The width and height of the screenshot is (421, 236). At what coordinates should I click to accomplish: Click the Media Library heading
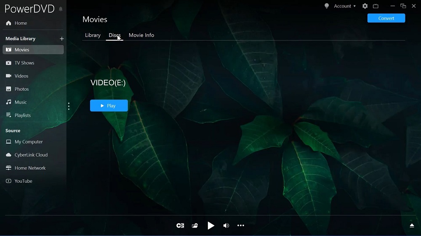click(20, 39)
